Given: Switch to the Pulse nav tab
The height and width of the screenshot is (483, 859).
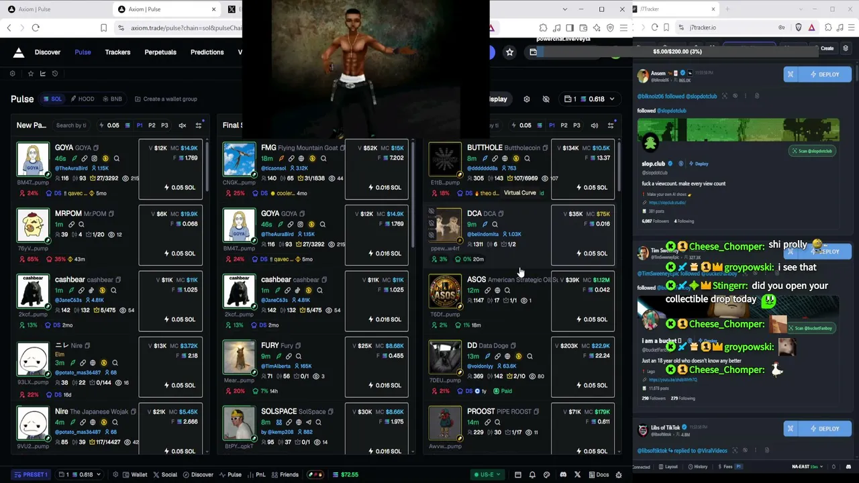Looking at the screenshot, I should 83,52.
